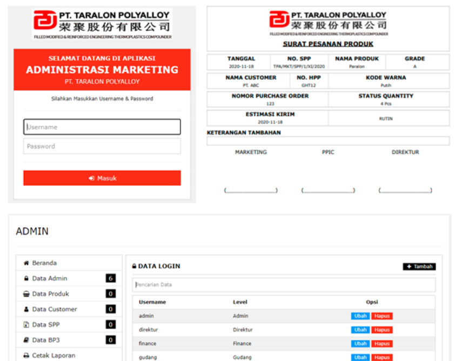Click the Level column header
Viewport: 455px width, 361px height.
pyautogui.click(x=240, y=302)
